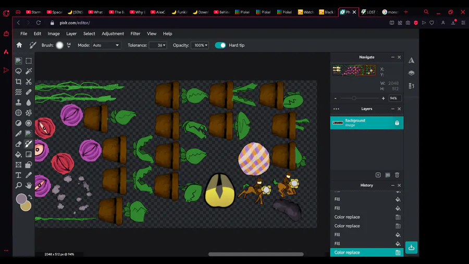Select the Blur droplet tool
469x264 pixels.
point(29,102)
